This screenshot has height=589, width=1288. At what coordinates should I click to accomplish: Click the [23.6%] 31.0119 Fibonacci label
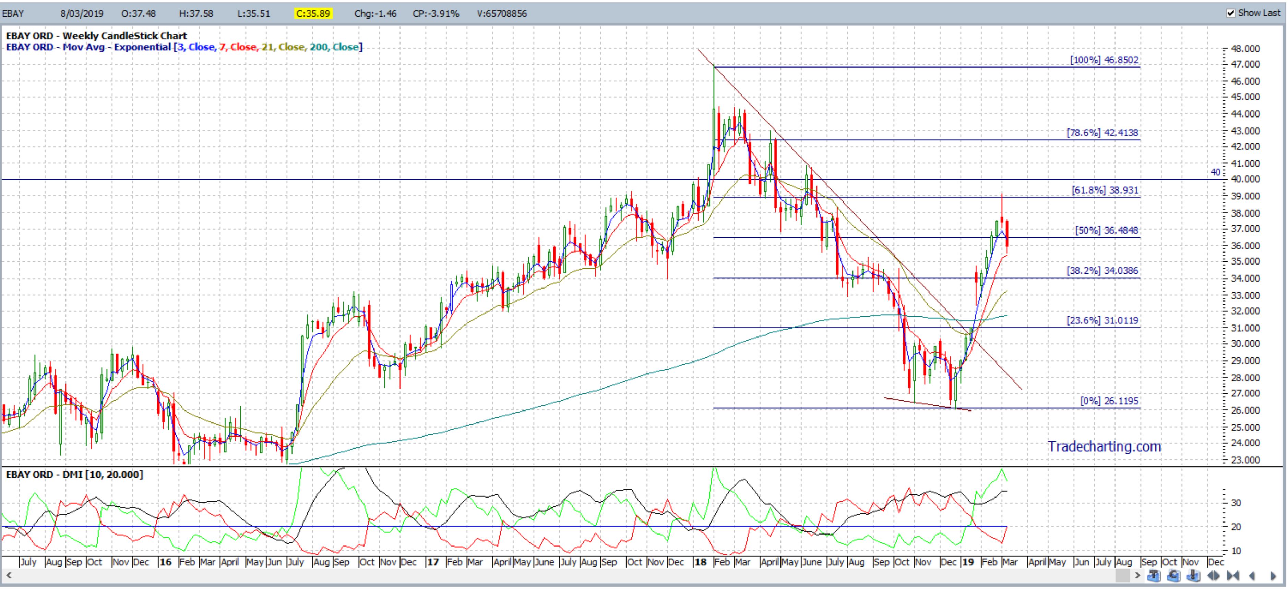tap(1102, 320)
